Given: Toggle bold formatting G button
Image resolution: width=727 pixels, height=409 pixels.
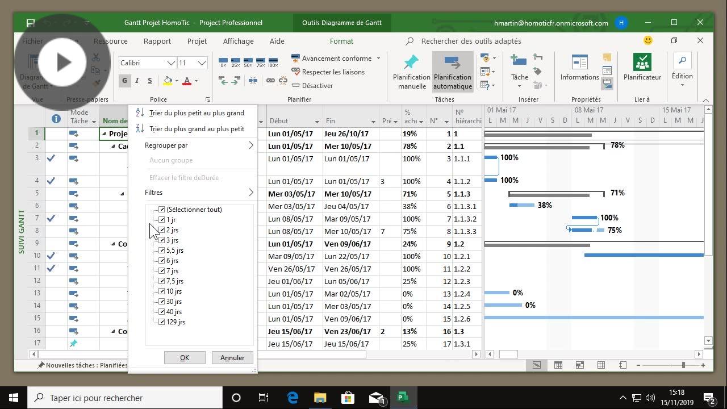Looking at the screenshot, I should pos(124,81).
